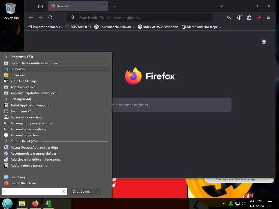Focus the Firefox address bar

point(140,18)
